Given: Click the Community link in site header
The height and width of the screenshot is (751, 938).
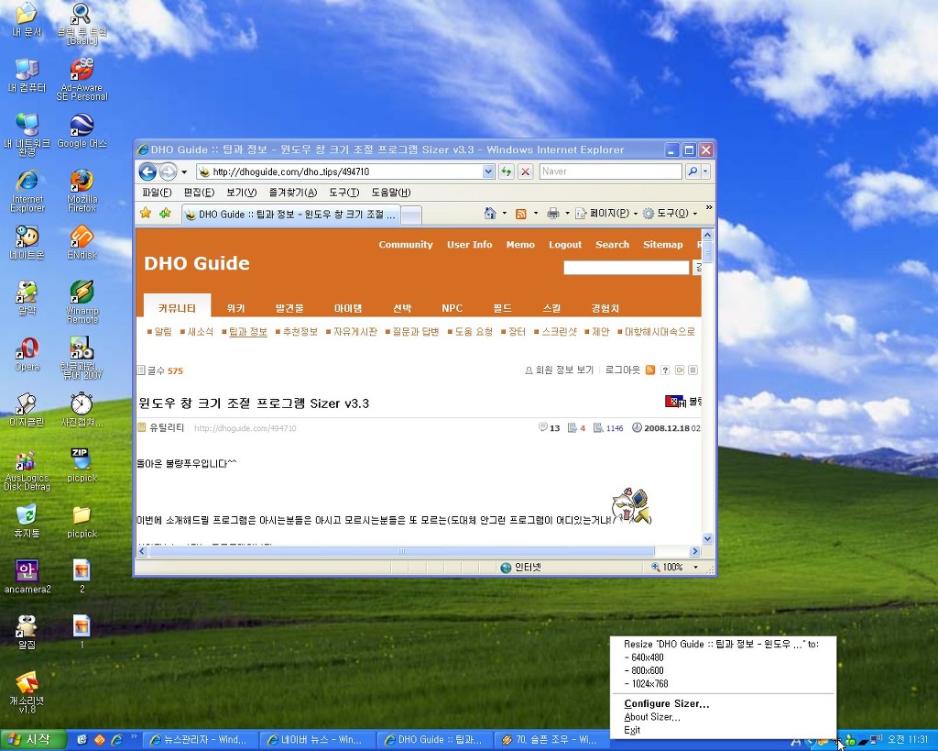Looking at the screenshot, I should (x=406, y=244).
